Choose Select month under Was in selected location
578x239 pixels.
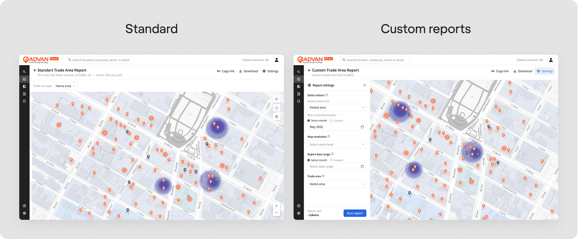click(x=318, y=120)
